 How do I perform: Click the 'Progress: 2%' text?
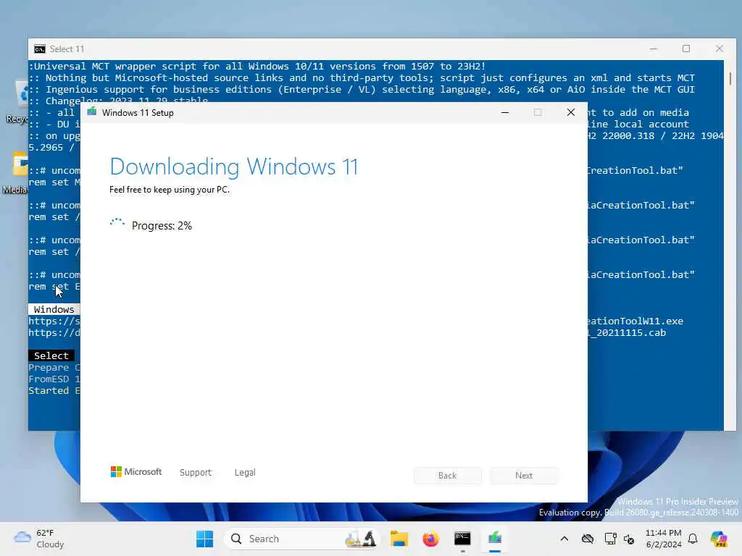tap(162, 226)
